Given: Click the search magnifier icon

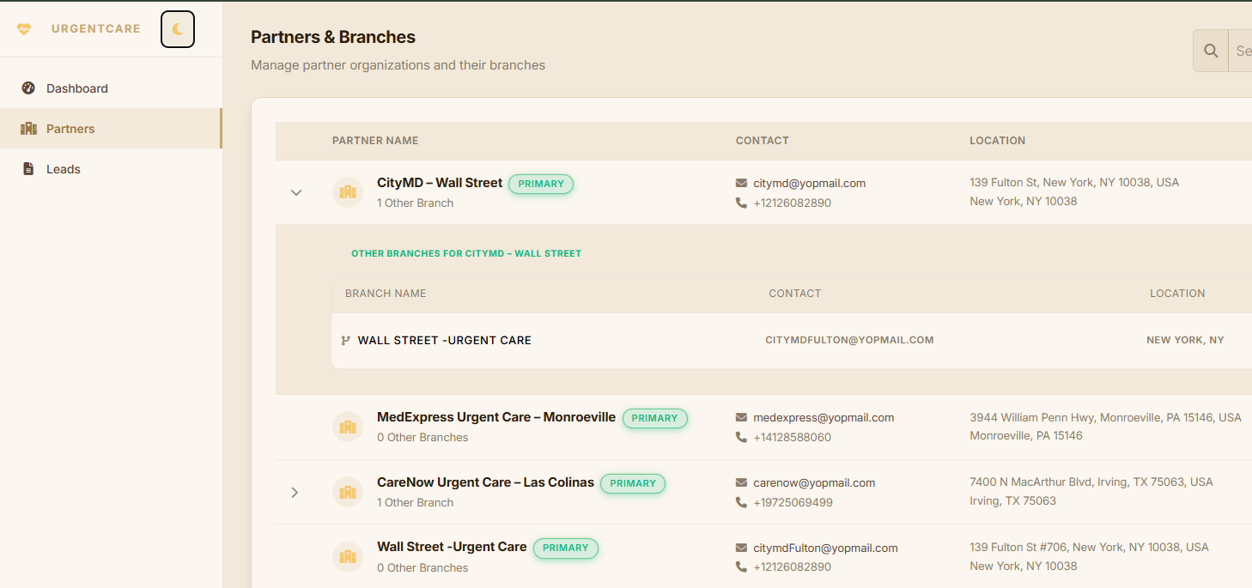Looking at the screenshot, I should click(x=1211, y=51).
